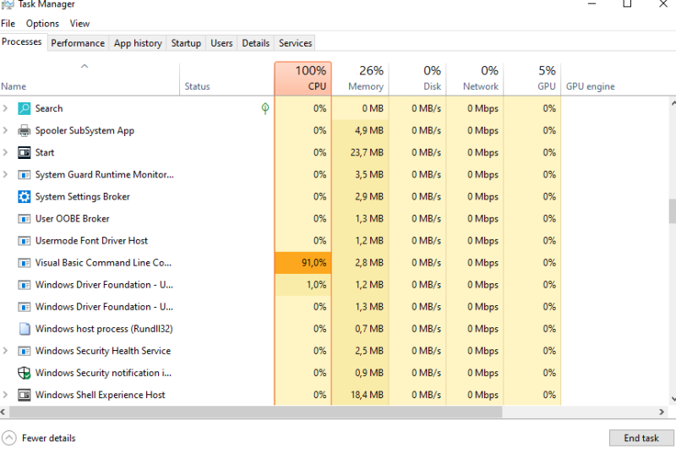This screenshot has height=454, width=676.
Task: Click the Visual Basic Command Line Compiler icon
Action: (25, 263)
